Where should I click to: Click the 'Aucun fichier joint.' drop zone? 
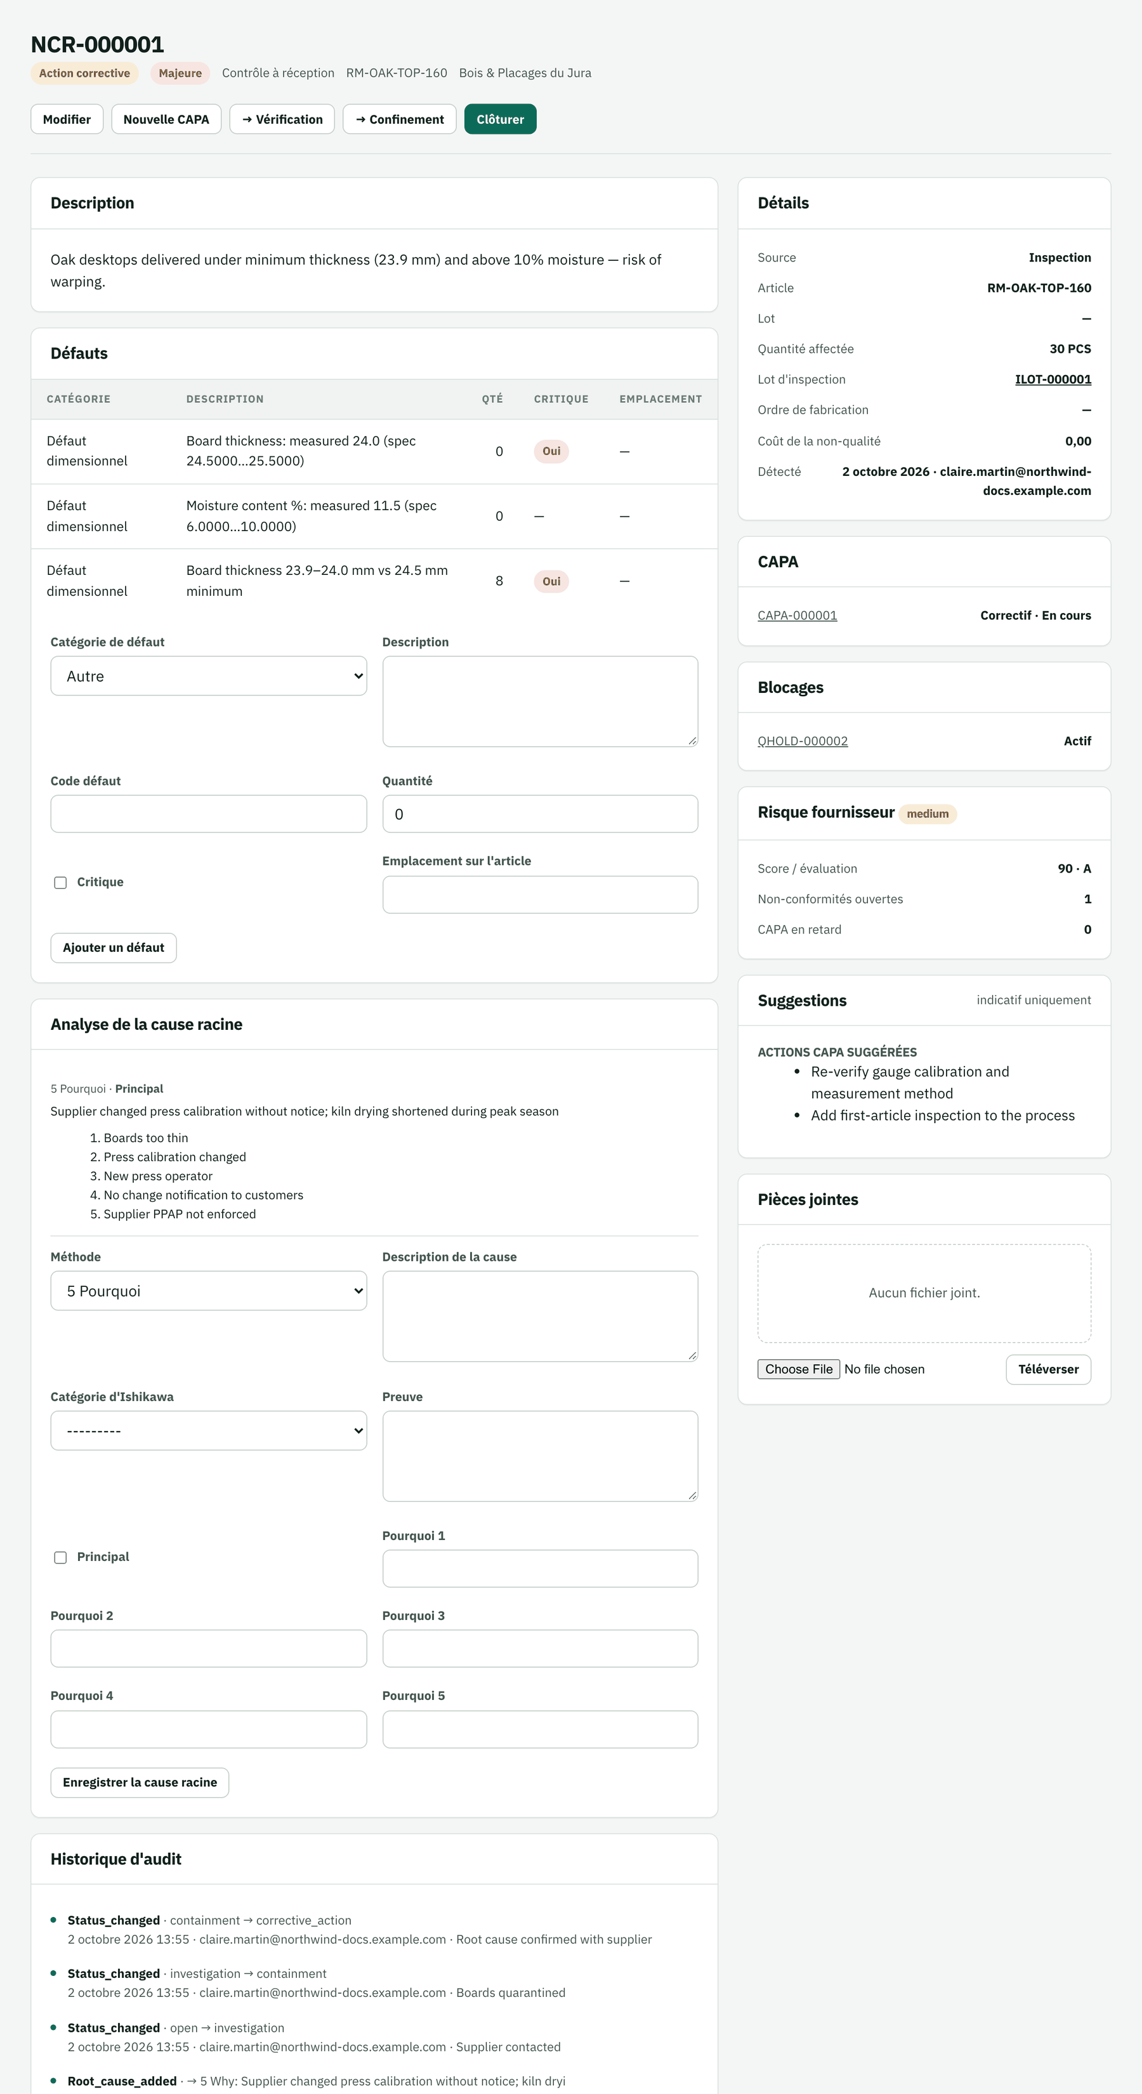tap(924, 1293)
